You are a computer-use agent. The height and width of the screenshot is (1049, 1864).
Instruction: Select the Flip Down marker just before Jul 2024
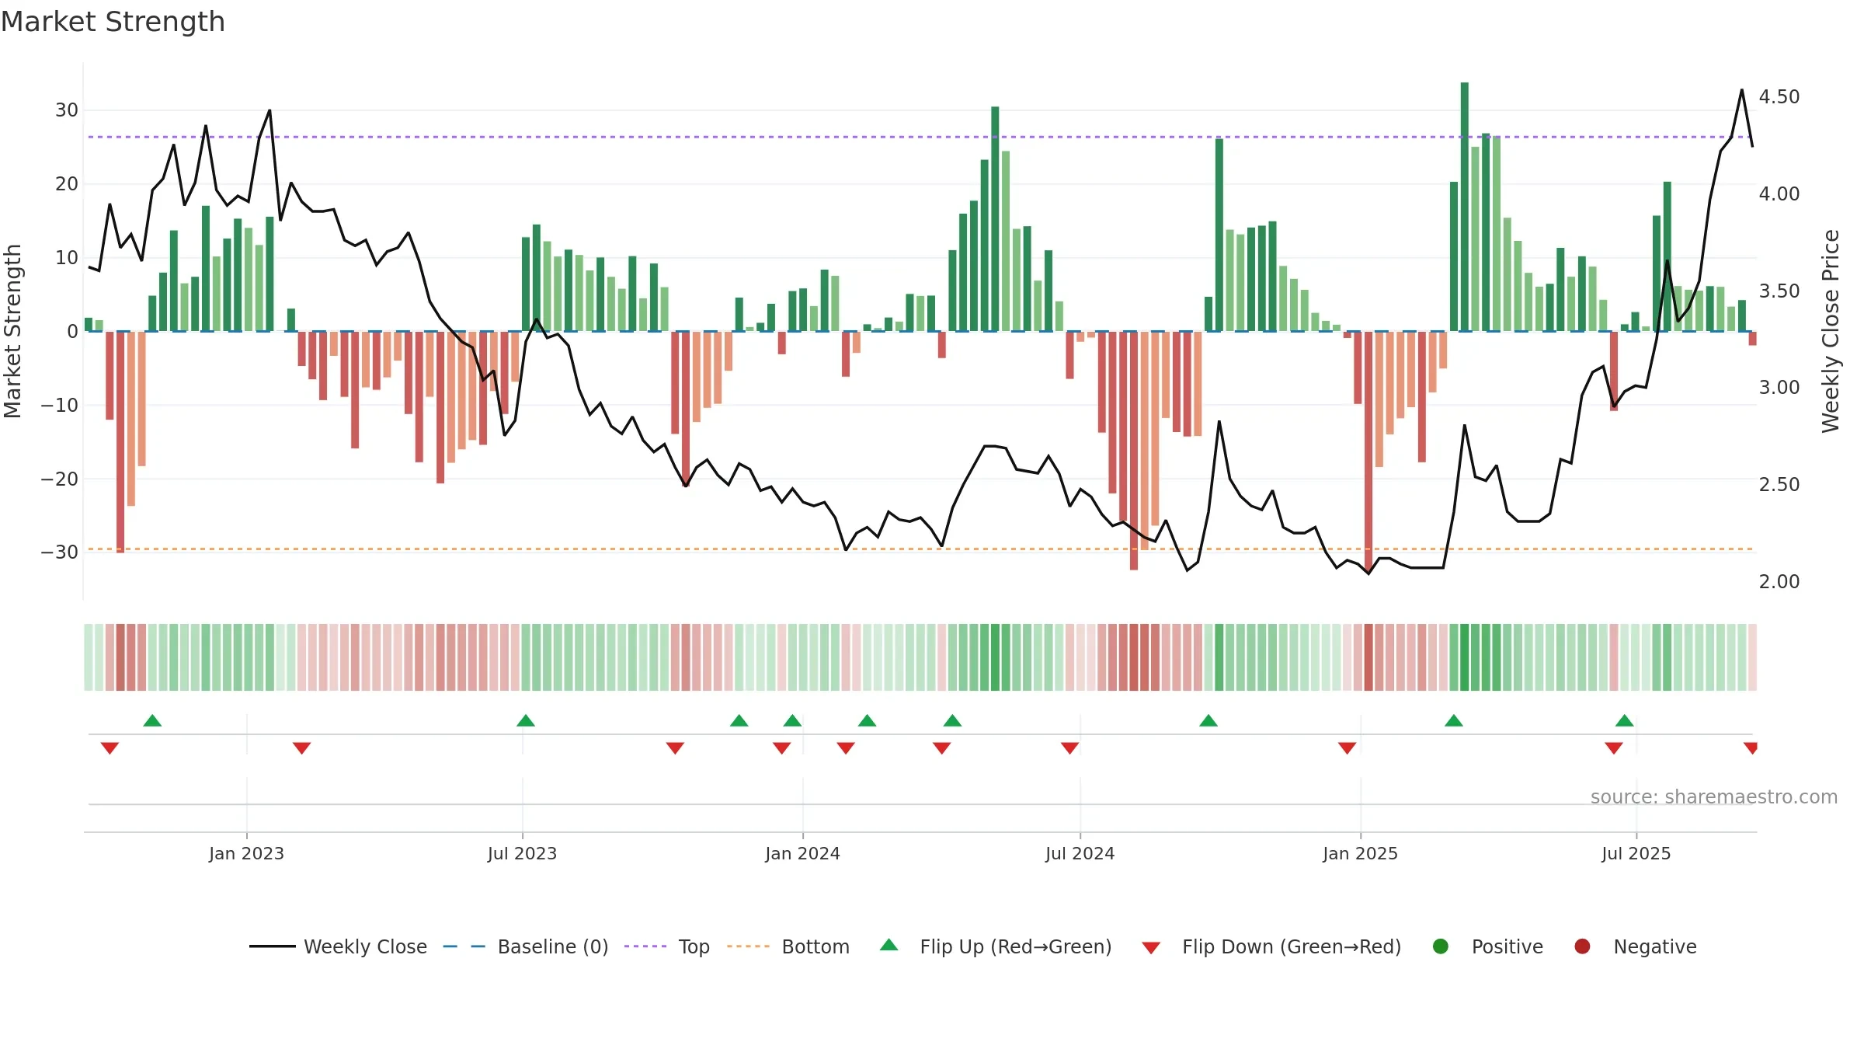tap(1070, 748)
